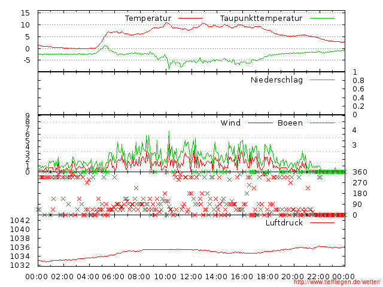Open the tieffliegen.de/wetter link
Image resolution: width=383 pixels, height=287 pixels.
337,282
